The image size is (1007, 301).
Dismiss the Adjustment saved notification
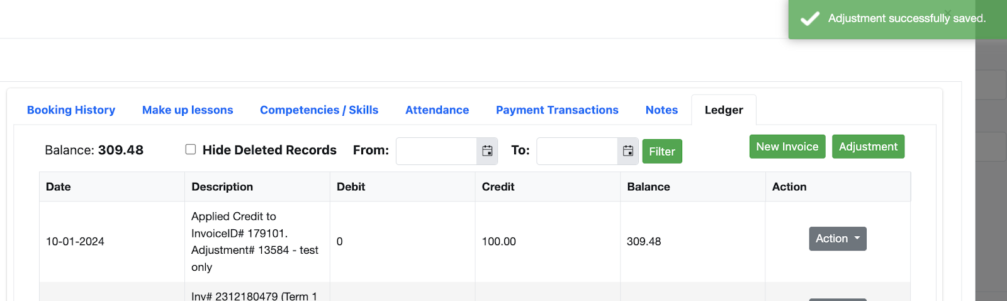[948, 12]
